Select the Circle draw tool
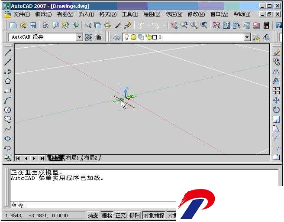Screen dimensions: 284x222 tap(8, 110)
